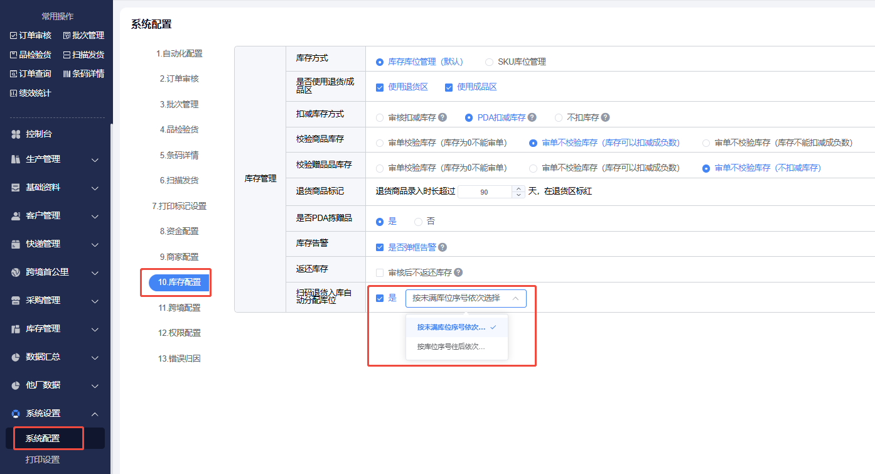Screen dimensions: 875x474
Task: Click the 订单审核 shortcut icon
Action: tap(14, 36)
